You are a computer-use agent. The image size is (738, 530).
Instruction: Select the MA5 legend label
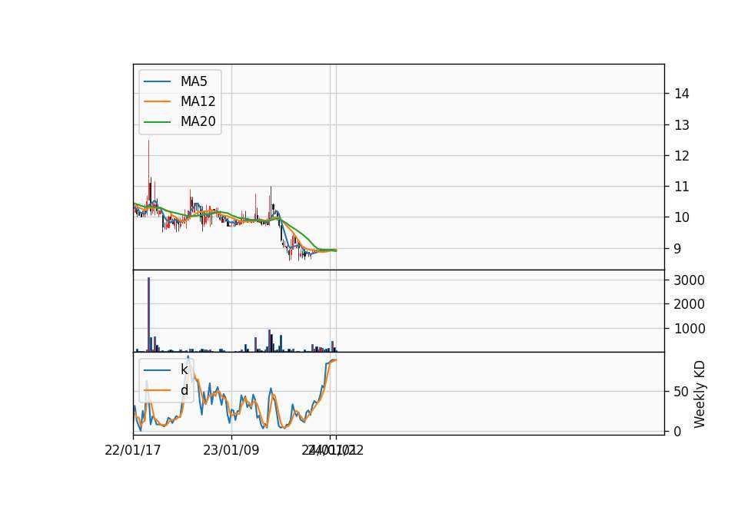coord(194,81)
